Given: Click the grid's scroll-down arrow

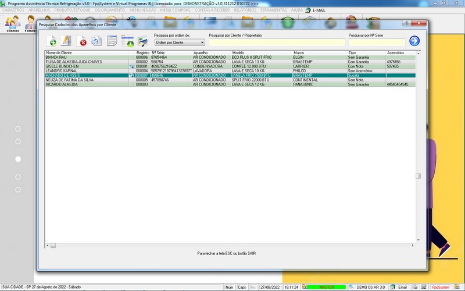Looking at the screenshot, I should 418,240.
